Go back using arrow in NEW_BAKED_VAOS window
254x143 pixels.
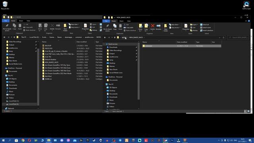pyautogui.click(x=105, y=37)
